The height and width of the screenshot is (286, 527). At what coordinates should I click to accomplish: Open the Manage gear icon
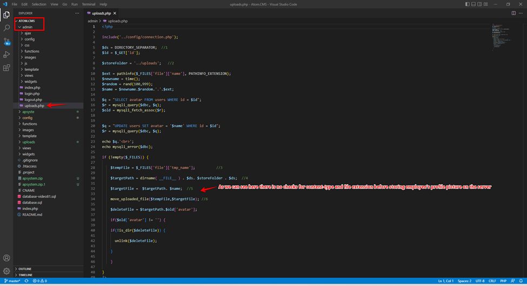click(x=6, y=271)
